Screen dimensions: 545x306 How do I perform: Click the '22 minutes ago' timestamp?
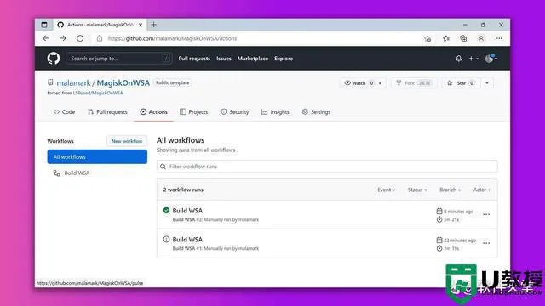click(460, 240)
